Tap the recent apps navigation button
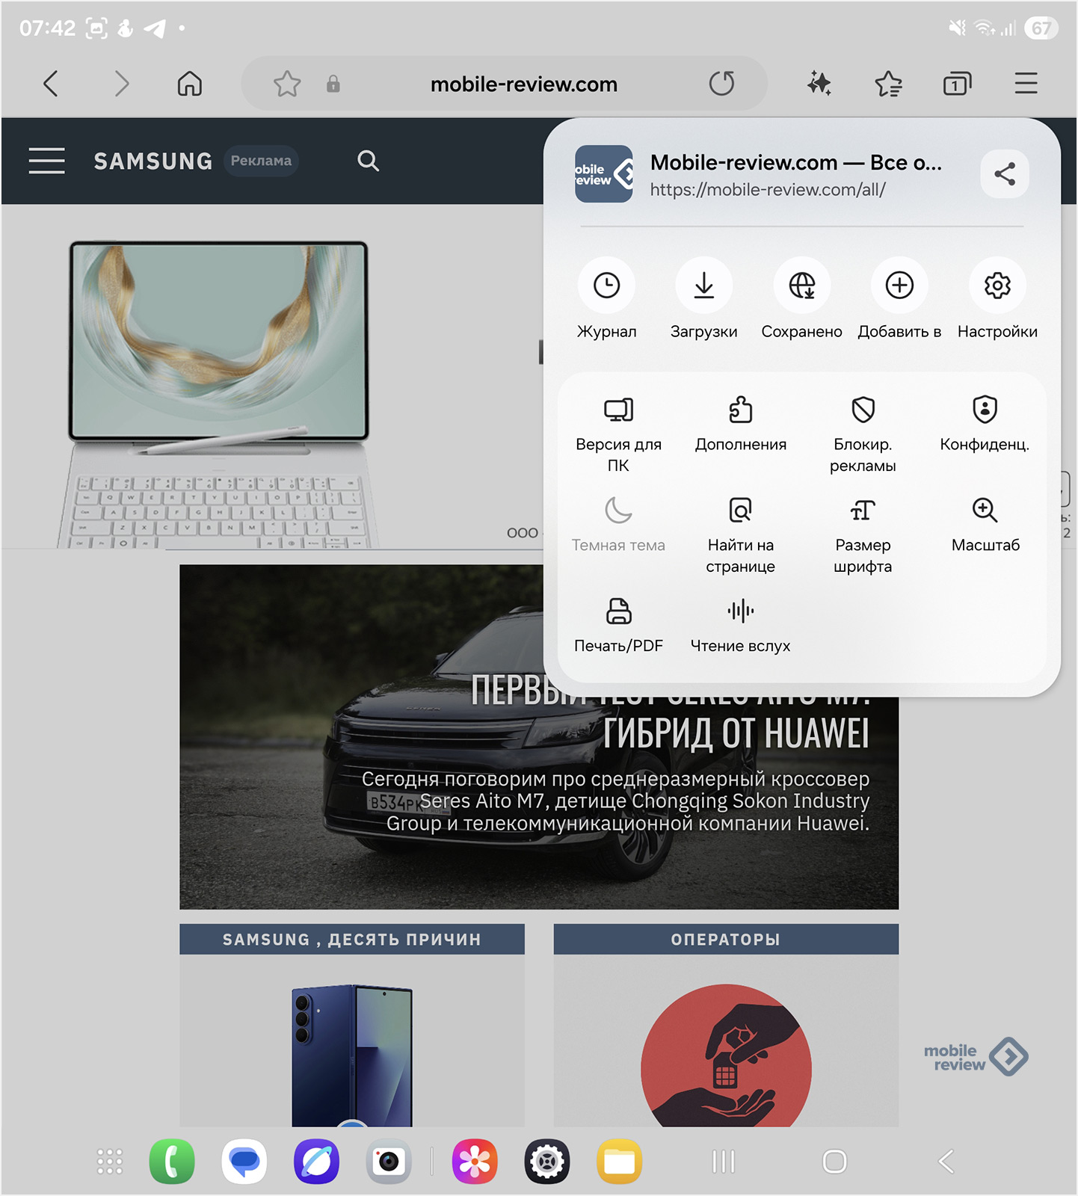 click(x=724, y=1162)
